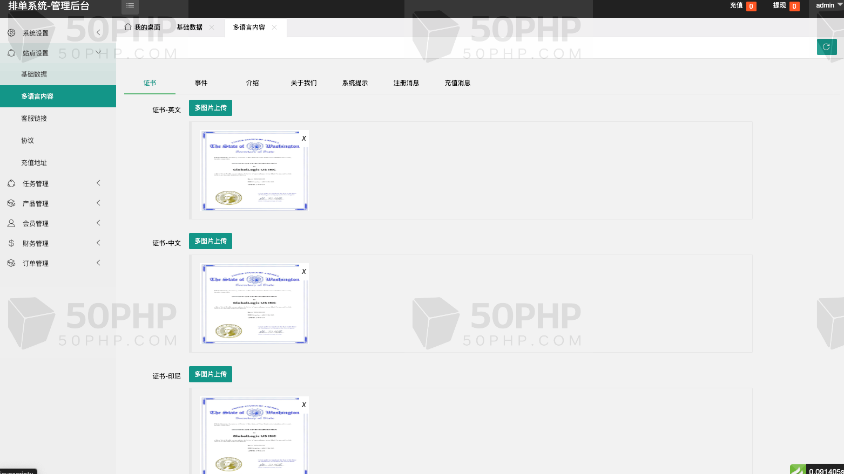The height and width of the screenshot is (474, 844).
Task: Switch to the 关于我们 tab
Action: (x=303, y=83)
